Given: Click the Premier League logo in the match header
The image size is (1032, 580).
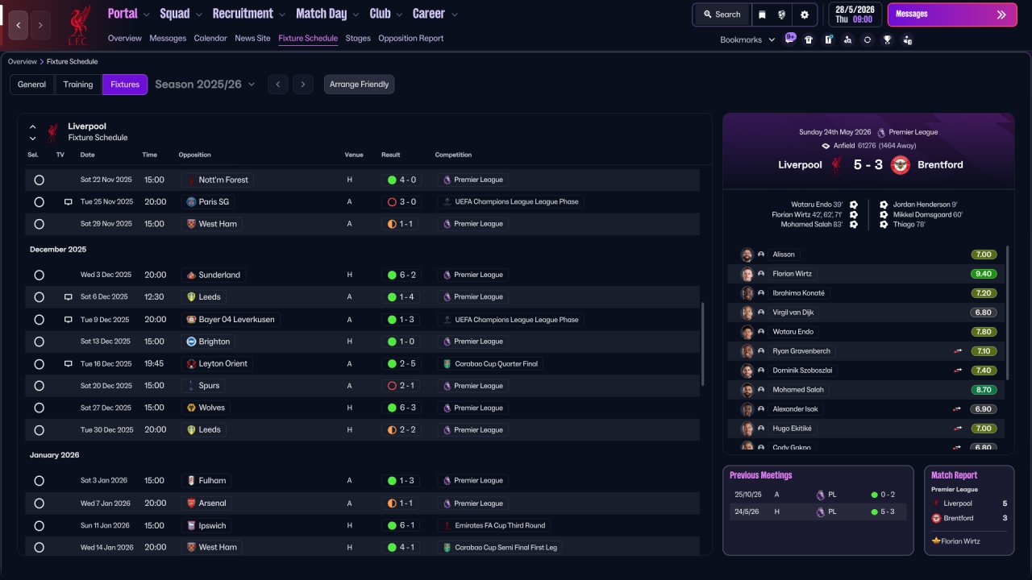Looking at the screenshot, I should tap(881, 132).
